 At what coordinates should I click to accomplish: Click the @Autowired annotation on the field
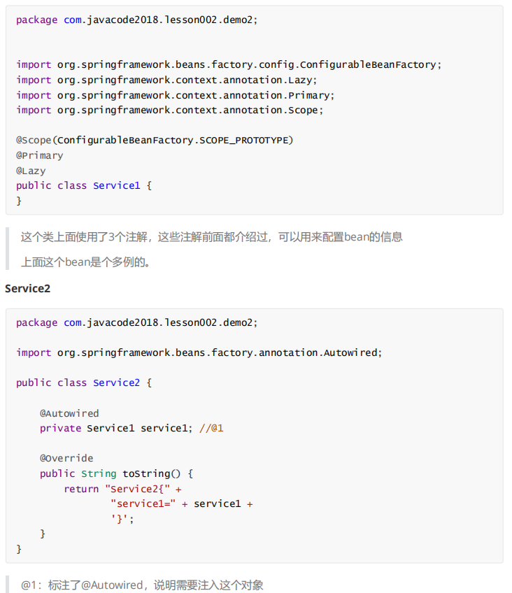(x=69, y=413)
